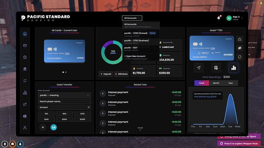
Task: Click the Pacific Standard Banking logo
Action: click(x=46, y=18)
